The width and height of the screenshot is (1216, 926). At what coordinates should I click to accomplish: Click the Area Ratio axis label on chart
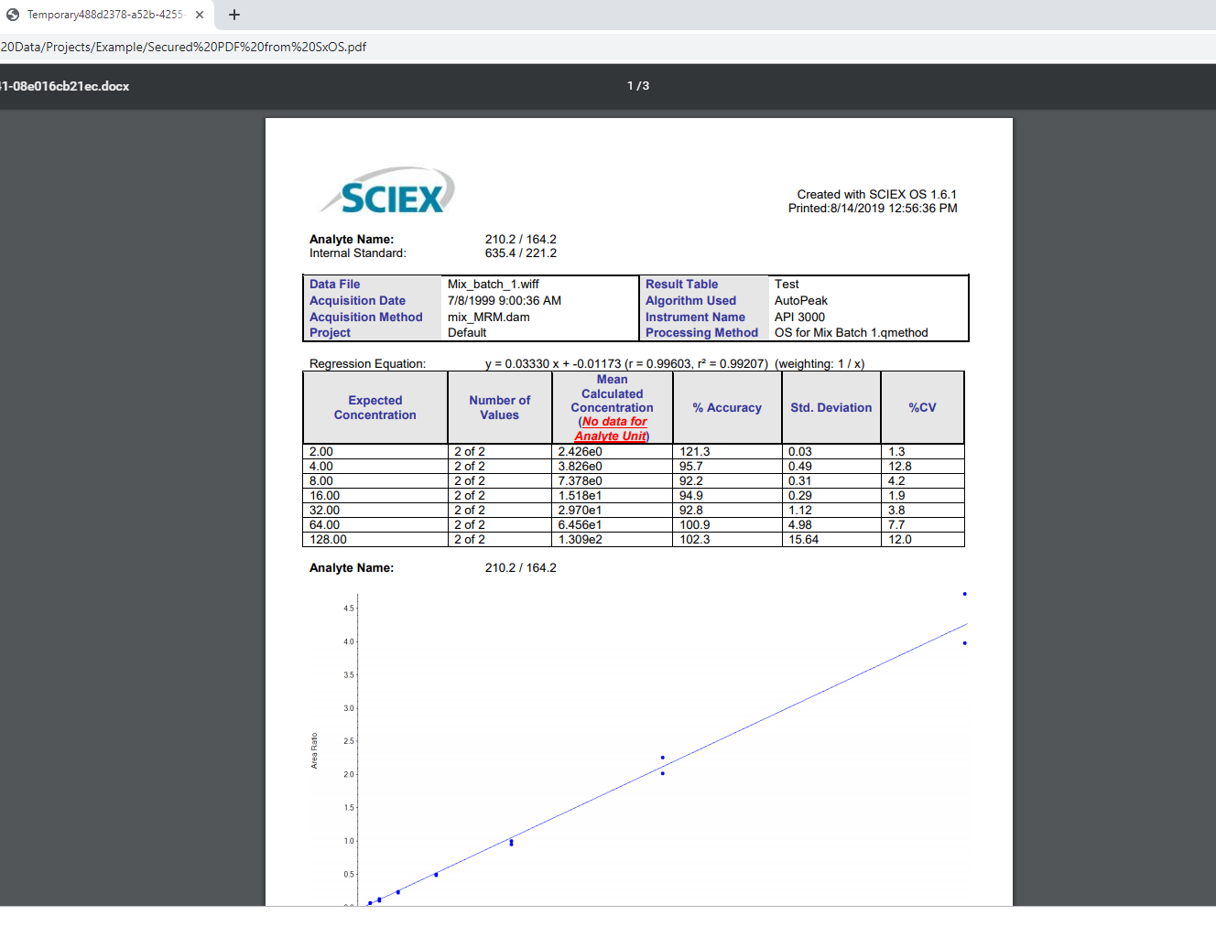(314, 750)
